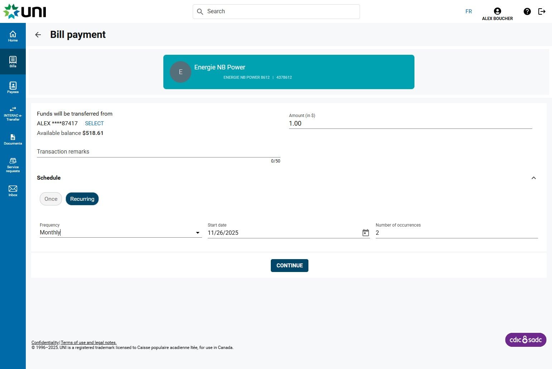552x369 pixels.
Task: Click the CONTINUE button
Action: pos(289,266)
